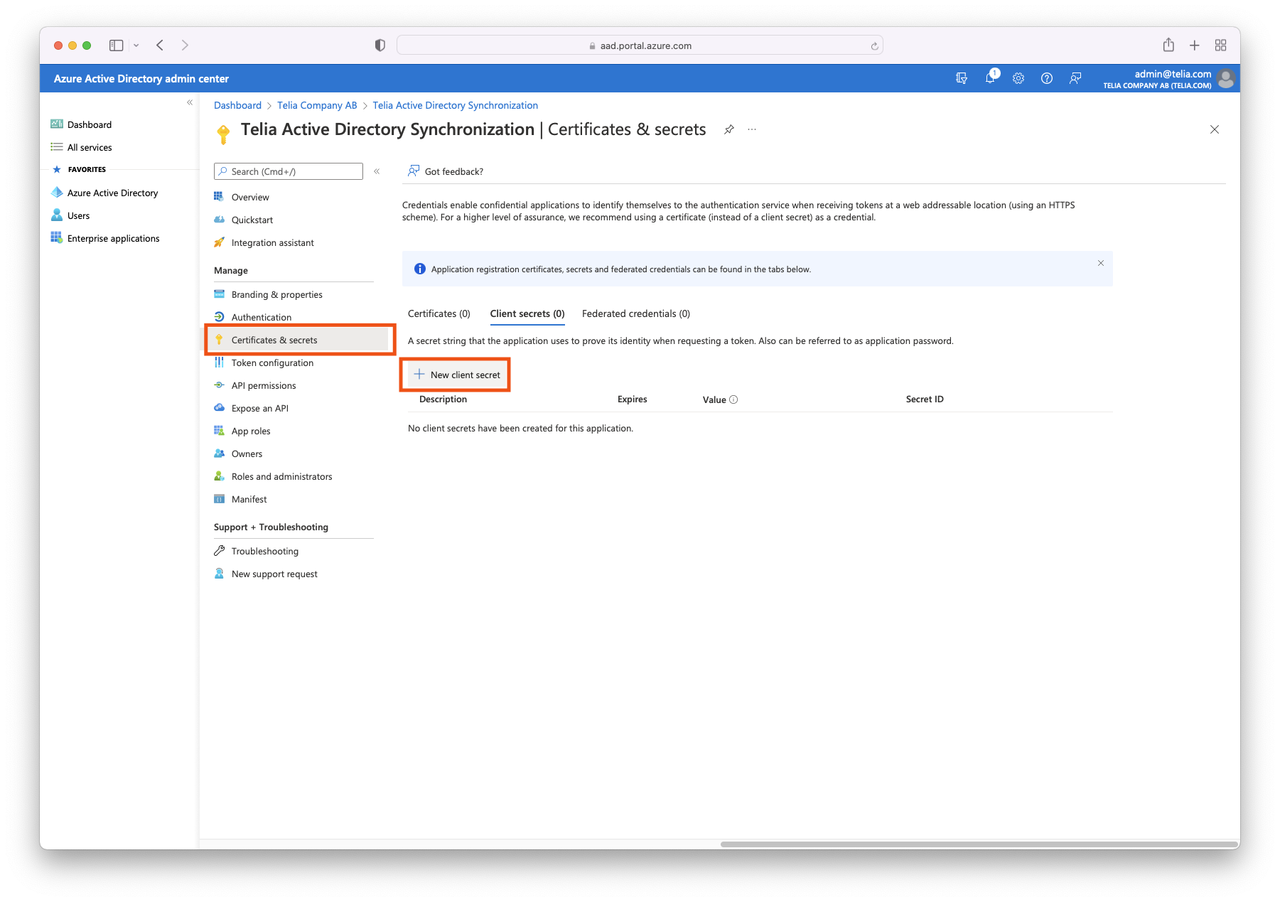The image size is (1280, 902).
Task: Open the portal settings gear icon
Action: click(x=1018, y=78)
